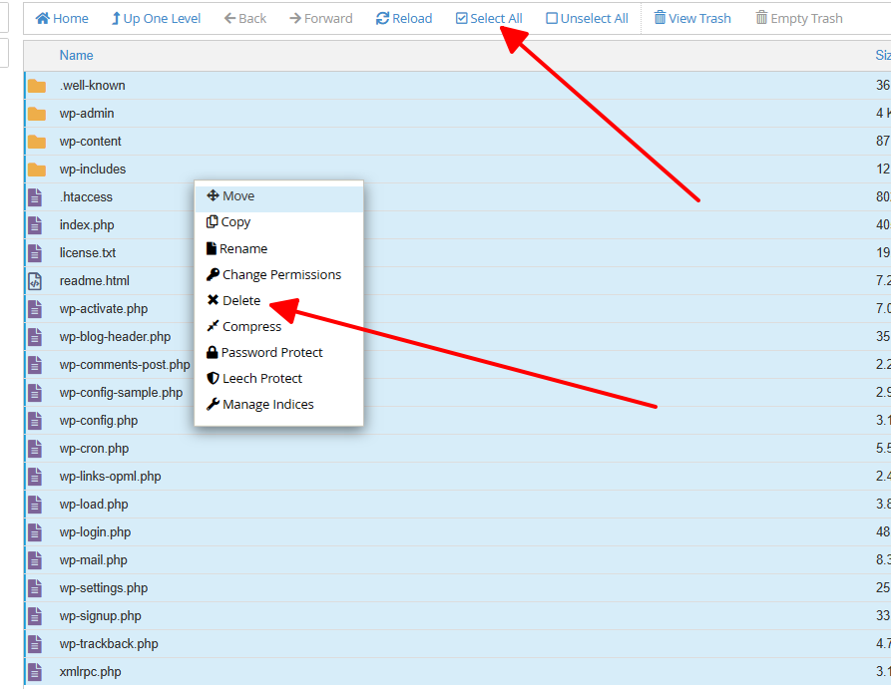This screenshot has width=891, height=689.
Task: Click the Empty Trash icon
Action: pyautogui.click(x=761, y=18)
